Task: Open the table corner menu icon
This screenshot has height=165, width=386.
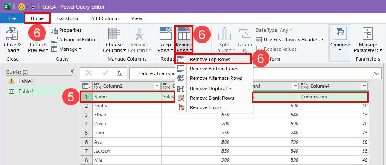Action: coord(86,86)
